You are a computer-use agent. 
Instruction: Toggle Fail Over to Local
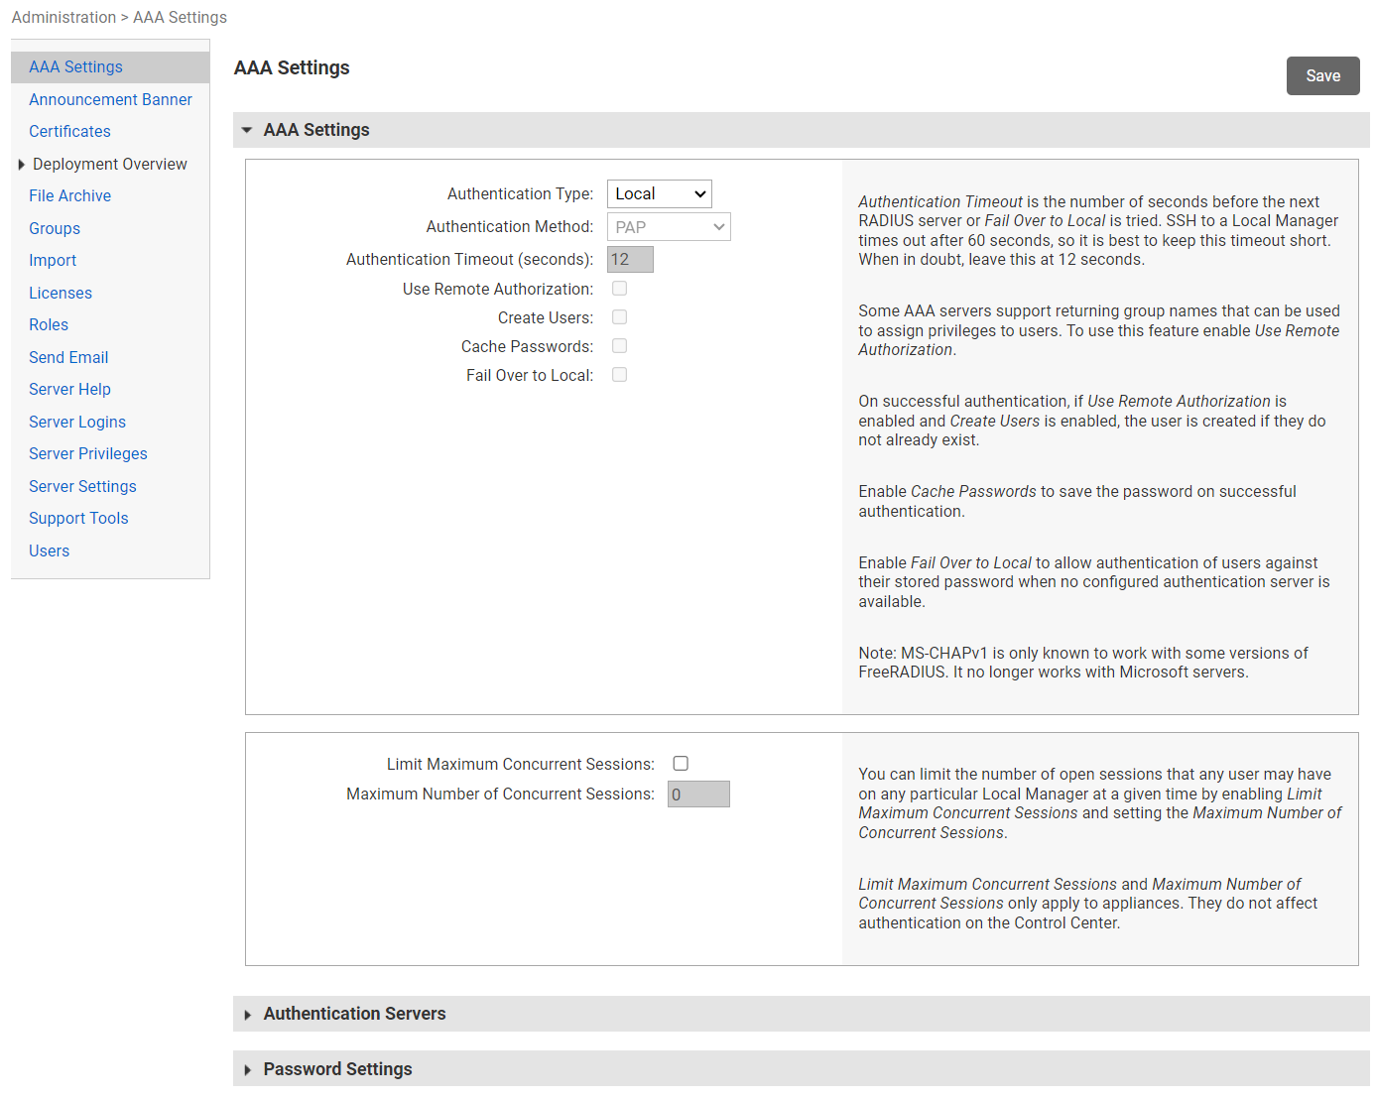point(619,374)
